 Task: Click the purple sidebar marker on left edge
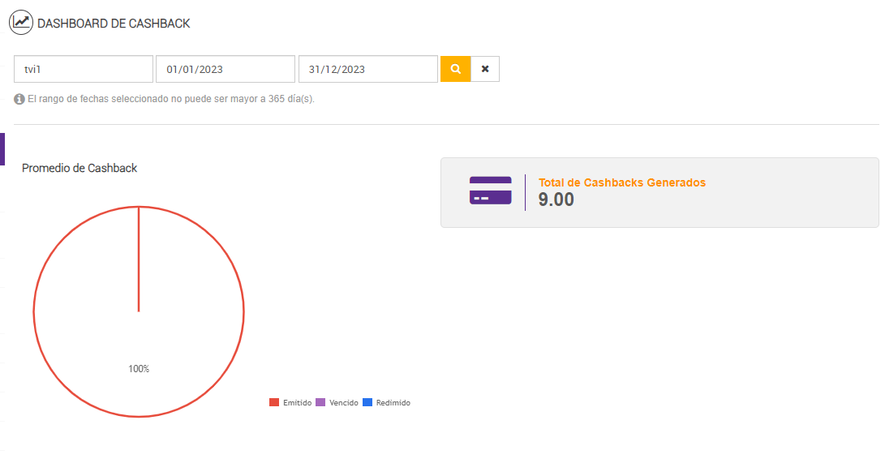(x=2, y=149)
